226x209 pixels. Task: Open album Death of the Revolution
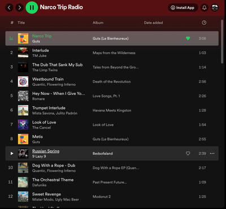[111, 81]
